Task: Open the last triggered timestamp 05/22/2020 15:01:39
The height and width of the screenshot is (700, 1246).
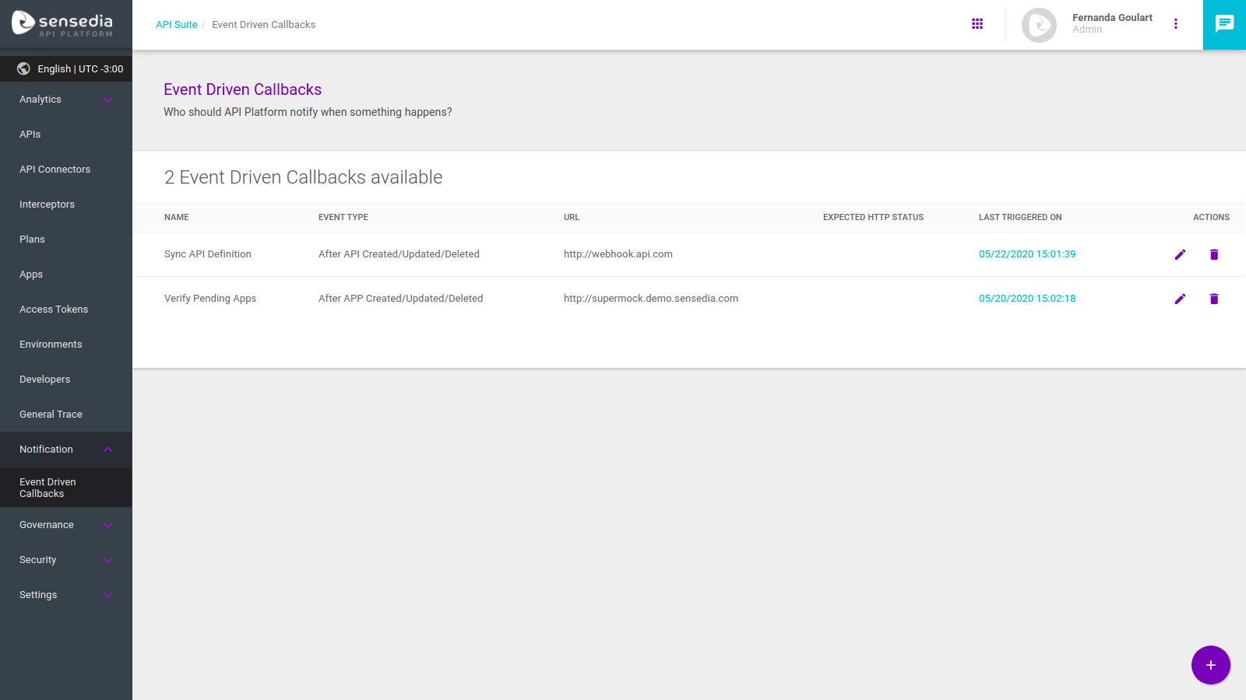Action: click(x=1027, y=254)
